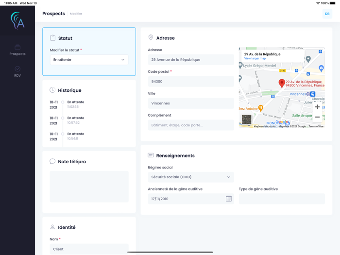Open the Régime social dropdown
Viewport: 340px width, 255px height.
tap(190, 177)
